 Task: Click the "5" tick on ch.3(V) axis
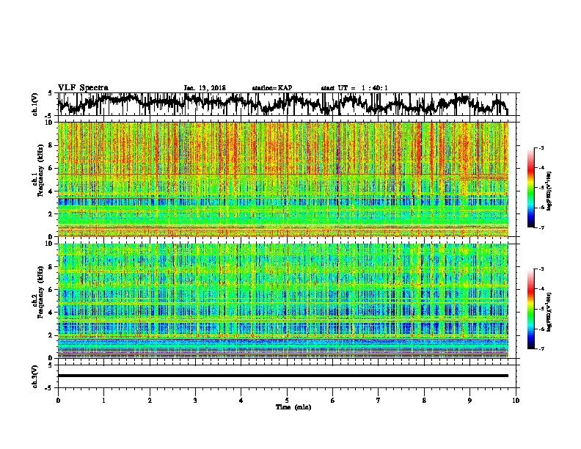pos(50,365)
